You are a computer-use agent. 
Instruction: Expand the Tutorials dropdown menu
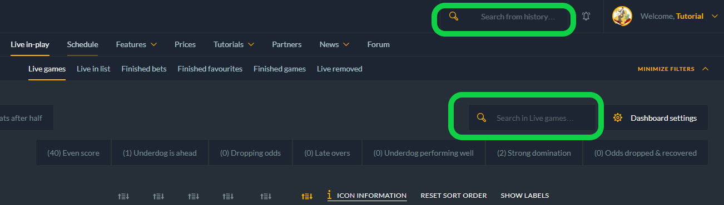(x=234, y=44)
